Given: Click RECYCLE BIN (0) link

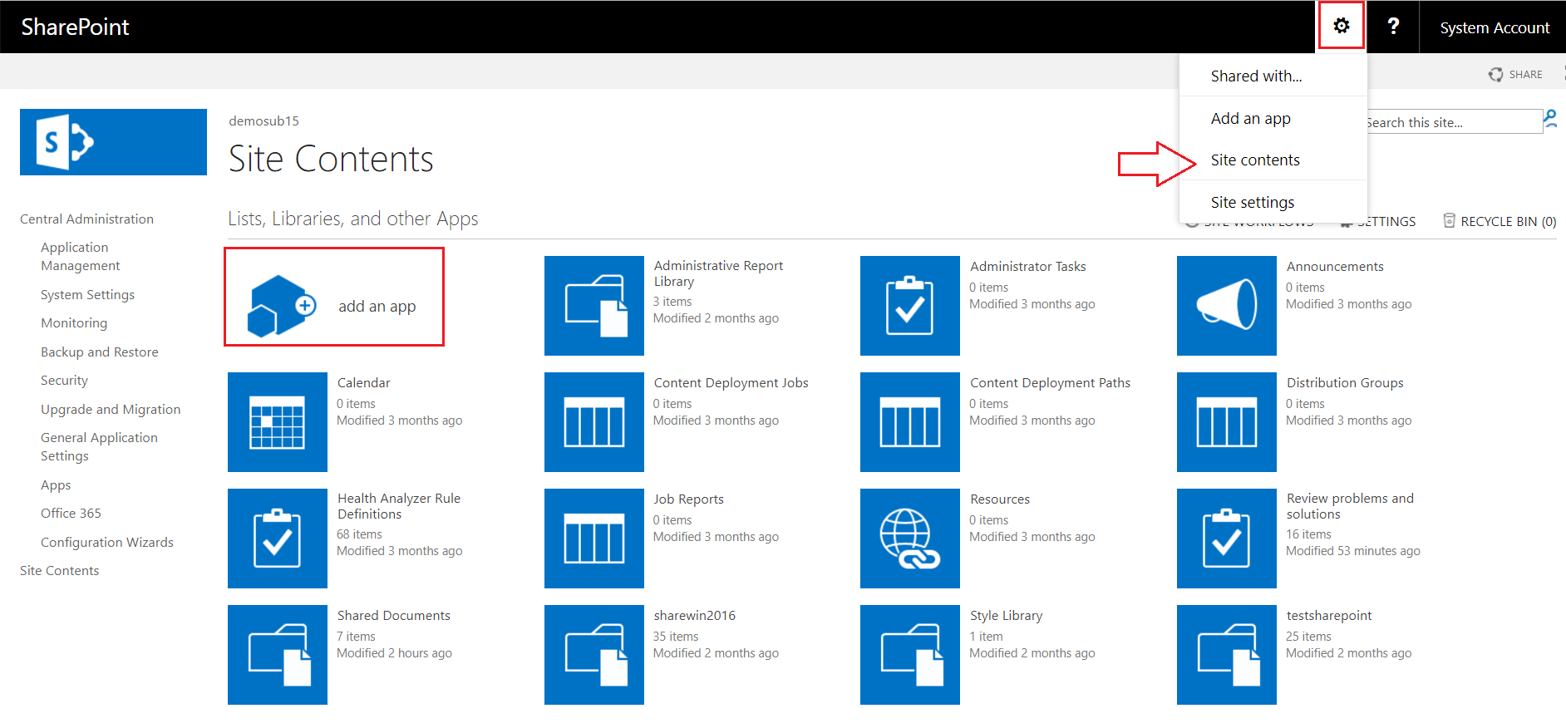Looking at the screenshot, I should tap(1508, 221).
